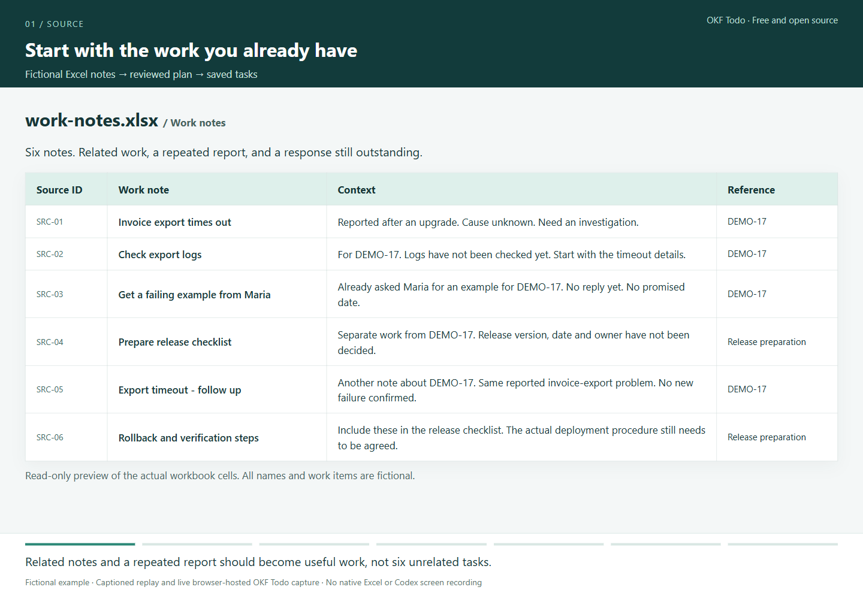Click 'Rollback and verification steps' work note
This screenshot has width=863, height=599.
[x=189, y=438]
